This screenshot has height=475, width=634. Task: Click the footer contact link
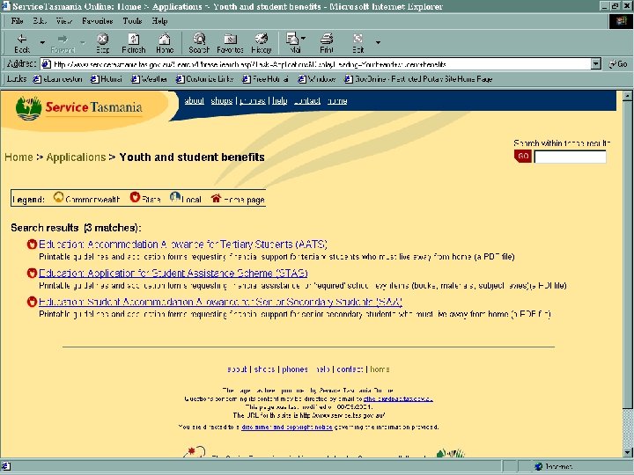point(350,369)
